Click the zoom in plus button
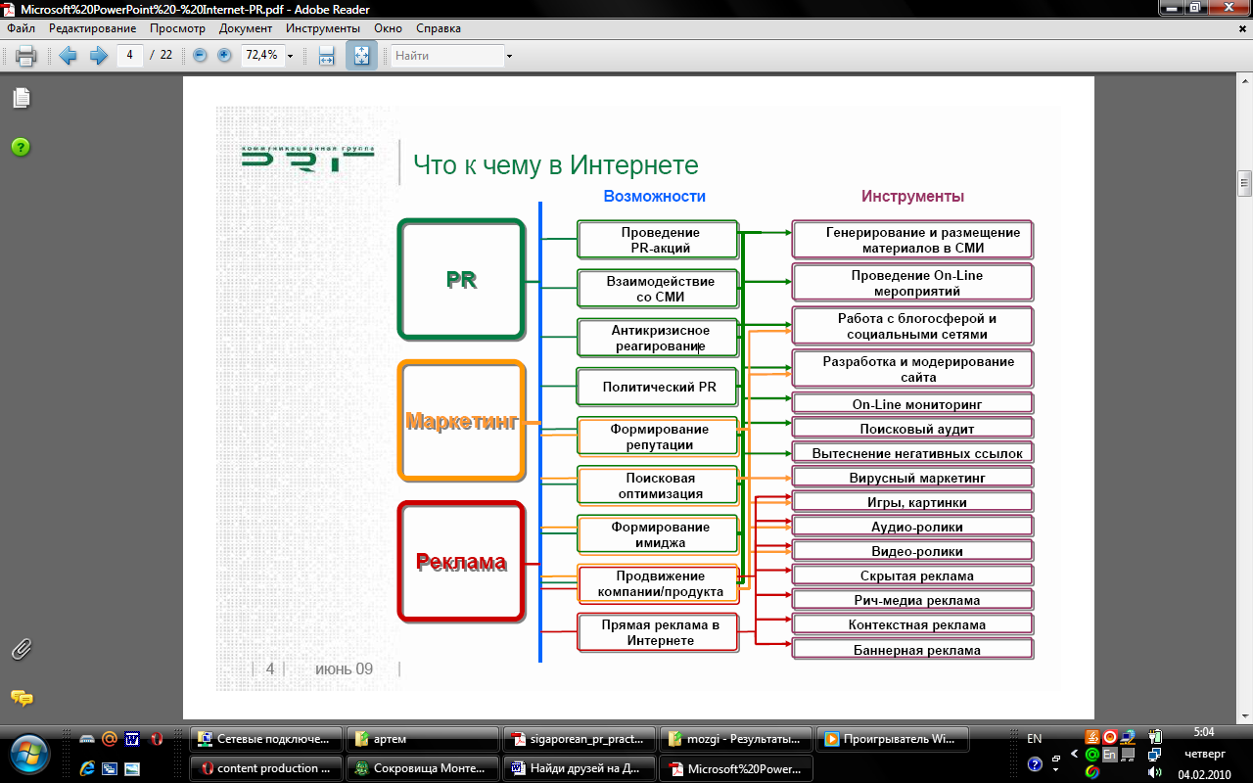1253x783 pixels. click(224, 56)
